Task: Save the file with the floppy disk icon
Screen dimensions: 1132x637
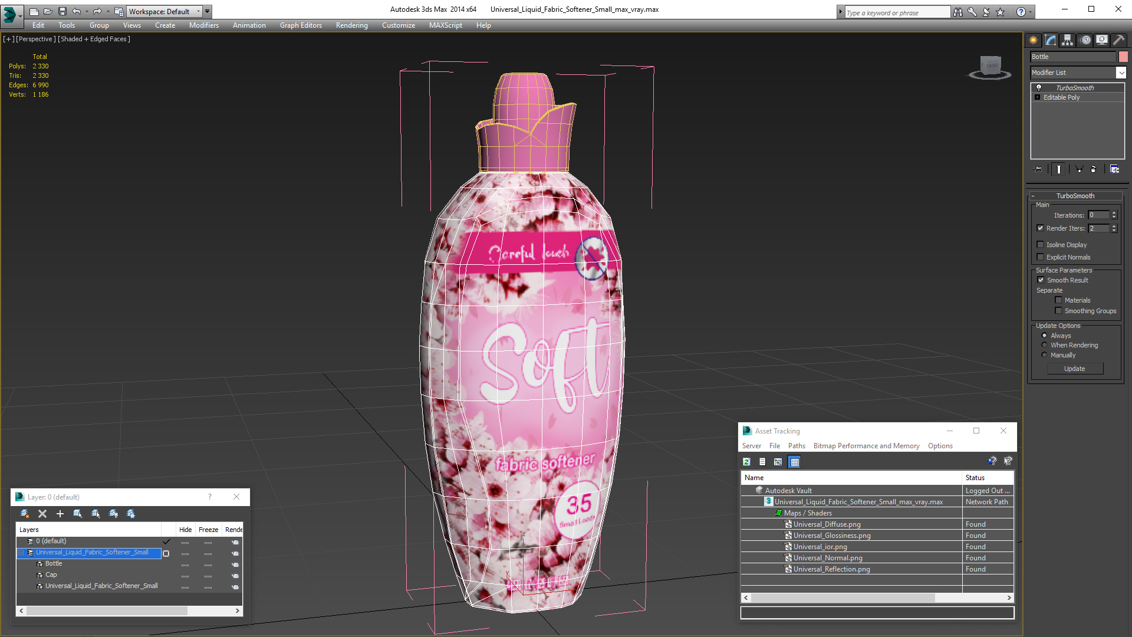Action: pyautogui.click(x=62, y=11)
